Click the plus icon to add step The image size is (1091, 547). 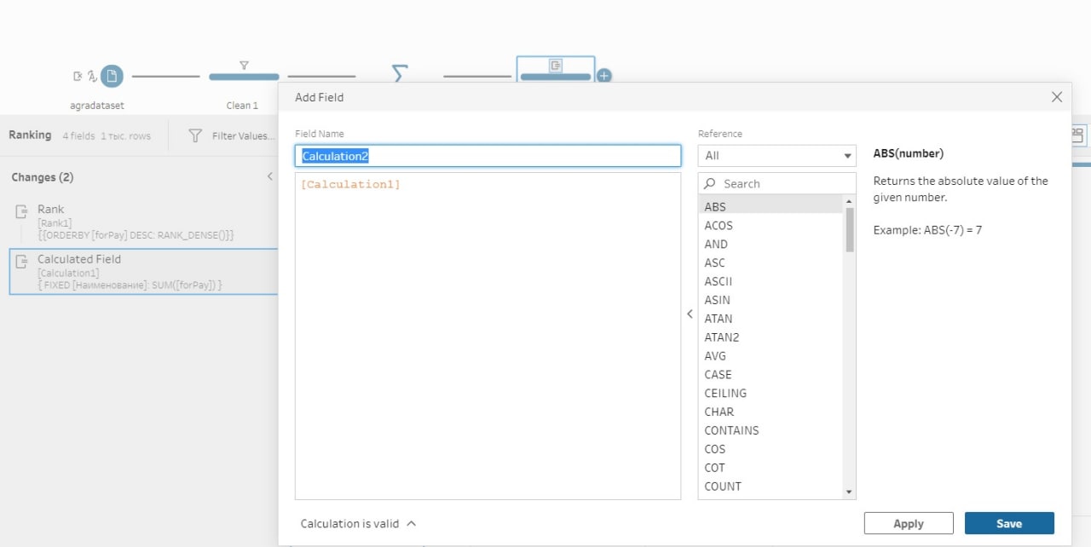(603, 76)
